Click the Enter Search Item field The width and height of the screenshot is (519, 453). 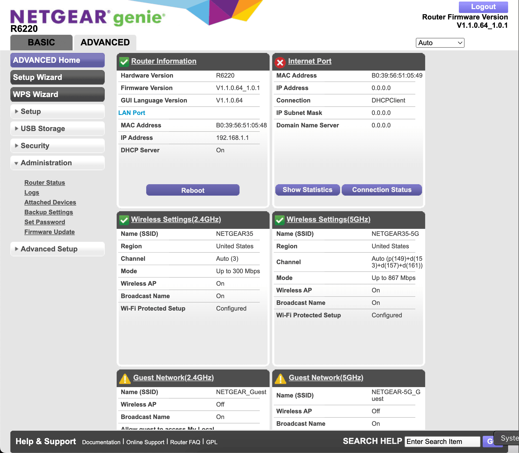(442, 442)
